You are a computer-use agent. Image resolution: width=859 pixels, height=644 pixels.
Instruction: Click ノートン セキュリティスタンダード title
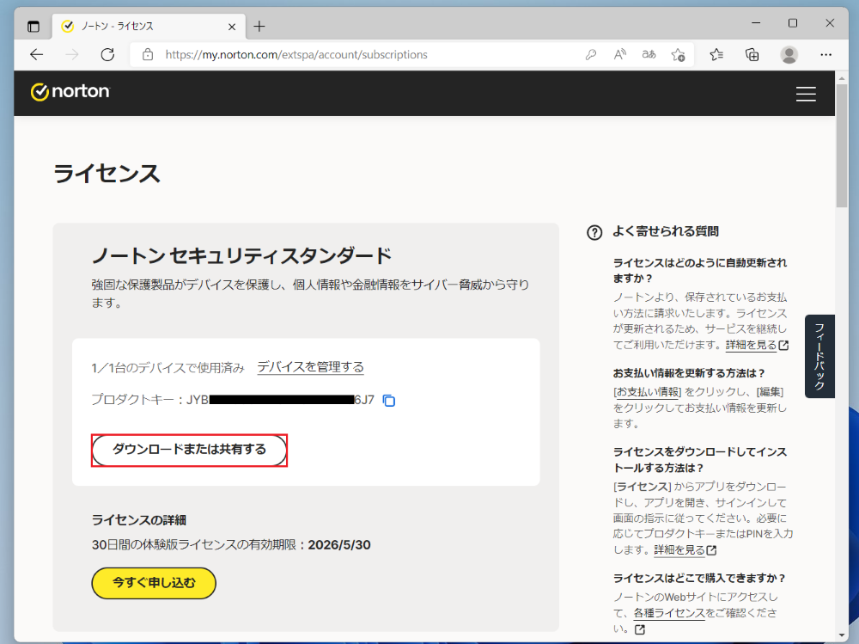pyautogui.click(x=241, y=255)
